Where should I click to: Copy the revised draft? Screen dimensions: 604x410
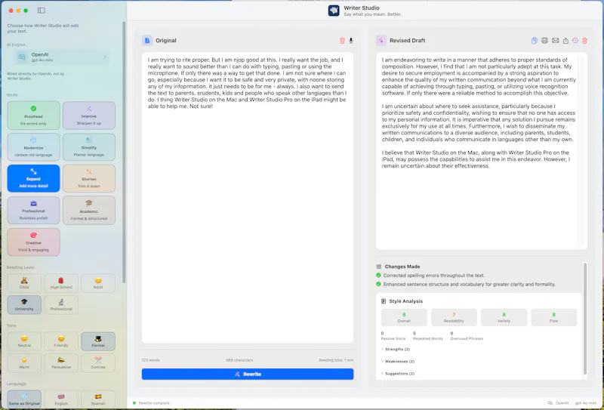click(x=535, y=41)
